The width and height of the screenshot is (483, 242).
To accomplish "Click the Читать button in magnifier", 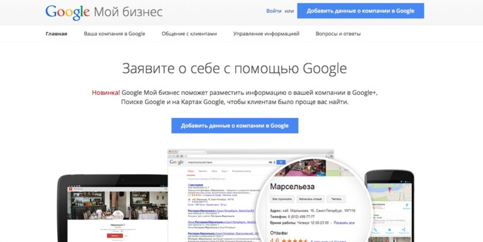I will 336,199.
